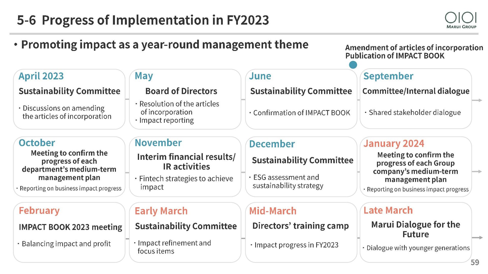Click the Committee/Internal dialogue title
The image size is (488, 274).
pyautogui.click(x=416, y=91)
